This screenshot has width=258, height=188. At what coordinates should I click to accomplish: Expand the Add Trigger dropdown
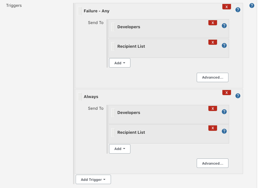pyautogui.click(x=93, y=180)
